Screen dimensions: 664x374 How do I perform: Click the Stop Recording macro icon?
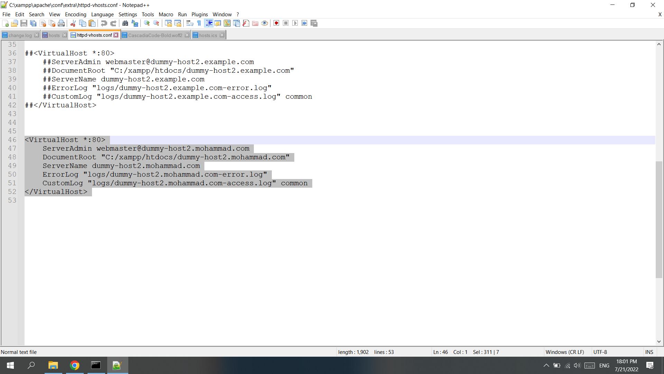[x=286, y=23]
